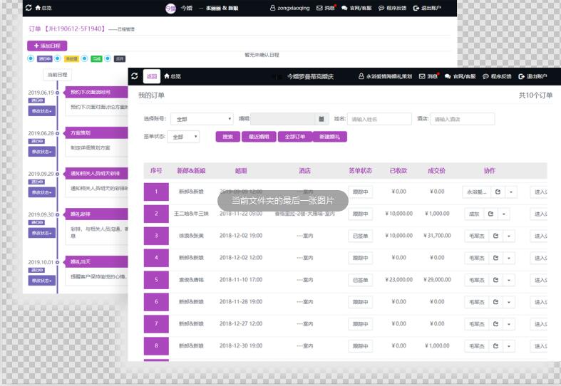This screenshot has height=386, width=561.
Task: Open the calendar picker icon beside 婚期 field
Action: point(321,119)
